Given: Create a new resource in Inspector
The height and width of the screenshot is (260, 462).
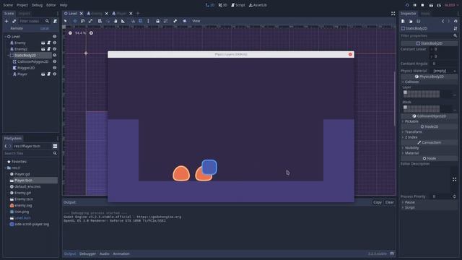Looking at the screenshot, I should (403, 21).
